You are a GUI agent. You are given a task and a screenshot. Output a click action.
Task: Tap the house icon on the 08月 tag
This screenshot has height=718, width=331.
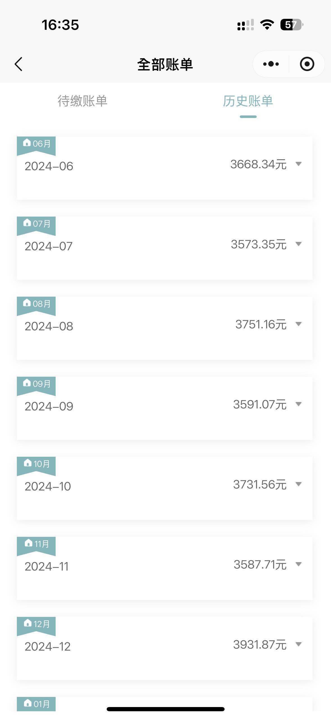(27, 303)
